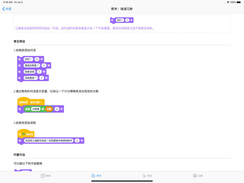The image size is (244, 183).
Task: Tap the 欢迎进入猜数字游戏 text field
Action: coord(49,140)
